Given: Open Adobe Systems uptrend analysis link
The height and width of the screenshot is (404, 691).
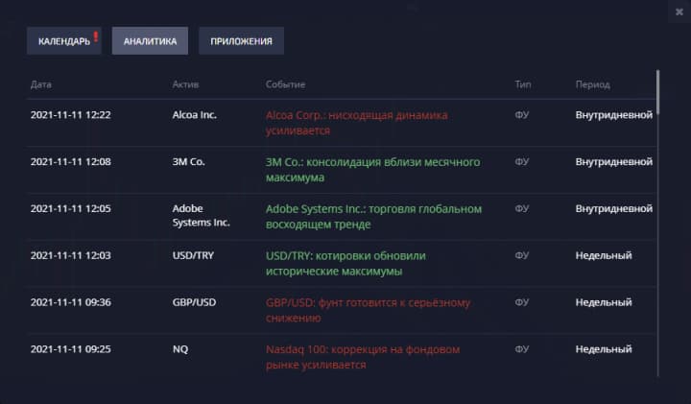Looking at the screenshot, I should [x=373, y=216].
